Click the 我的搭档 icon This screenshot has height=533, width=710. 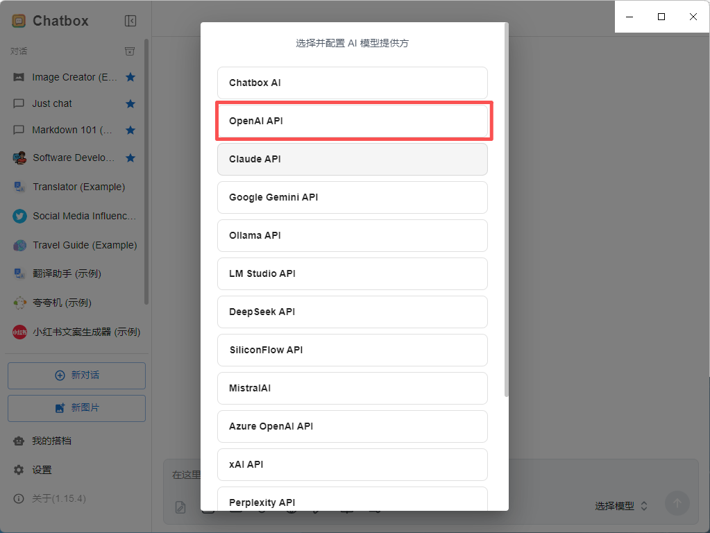coord(17,441)
